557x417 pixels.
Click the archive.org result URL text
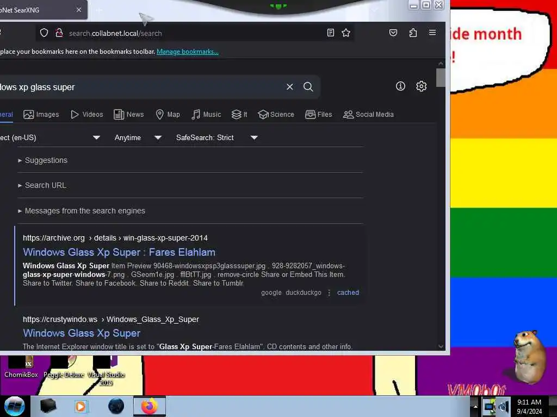[115, 238]
